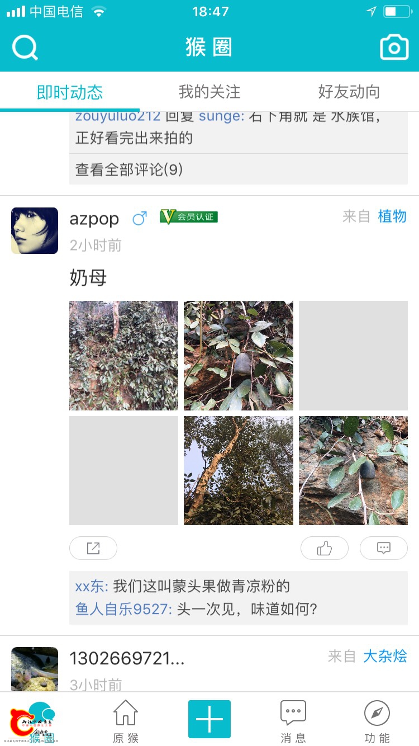Open comment bubble on azpop's post
This screenshot has width=419, height=746.
(x=384, y=548)
